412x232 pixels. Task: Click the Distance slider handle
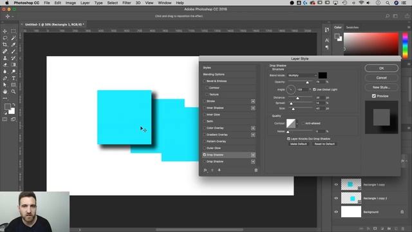tap(297, 98)
